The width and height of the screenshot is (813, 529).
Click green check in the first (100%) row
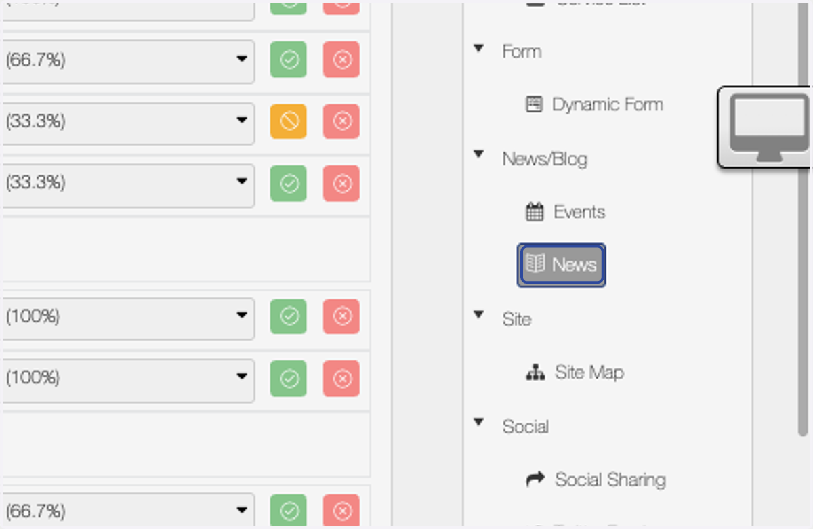pyautogui.click(x=289, y=316)
